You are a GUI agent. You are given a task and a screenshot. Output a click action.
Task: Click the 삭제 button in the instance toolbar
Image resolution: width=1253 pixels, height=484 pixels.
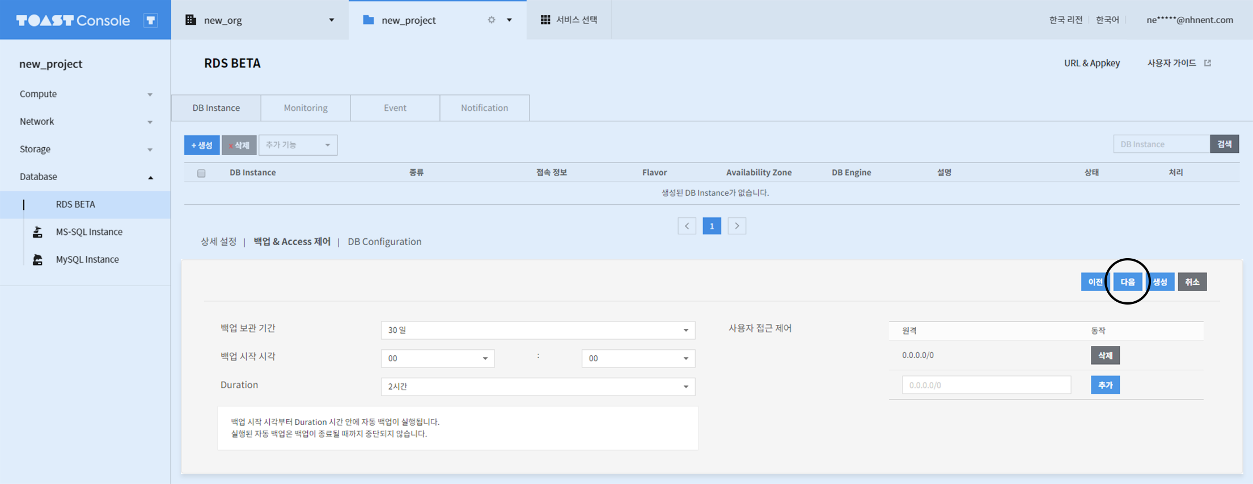[239, 145]
